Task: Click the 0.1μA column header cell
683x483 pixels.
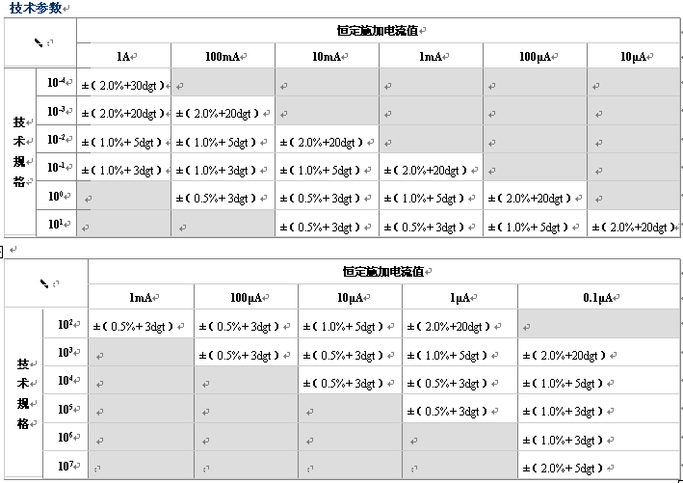Action: point(597,297)
